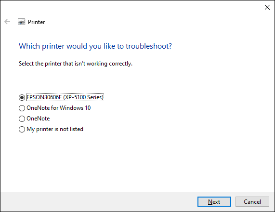The height and width of the screenshot is (212, 275).
Task: Click the Printer troubleshooter icon
Action: [x=21, y=22]
